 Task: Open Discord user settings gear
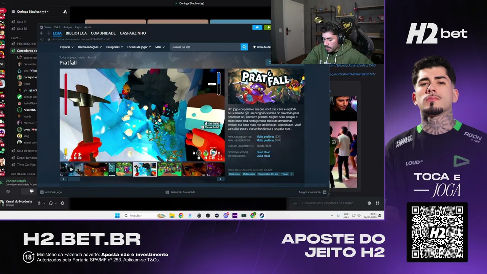coord(62,203)
